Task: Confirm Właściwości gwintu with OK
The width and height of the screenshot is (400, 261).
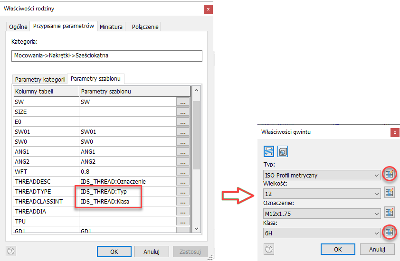Action: (x=338, y=249)
